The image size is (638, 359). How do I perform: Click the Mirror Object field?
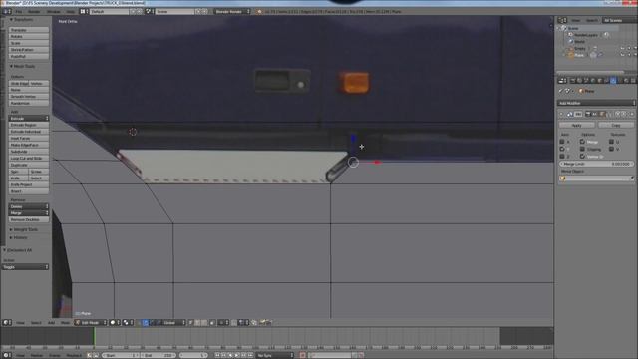point(596,179)
